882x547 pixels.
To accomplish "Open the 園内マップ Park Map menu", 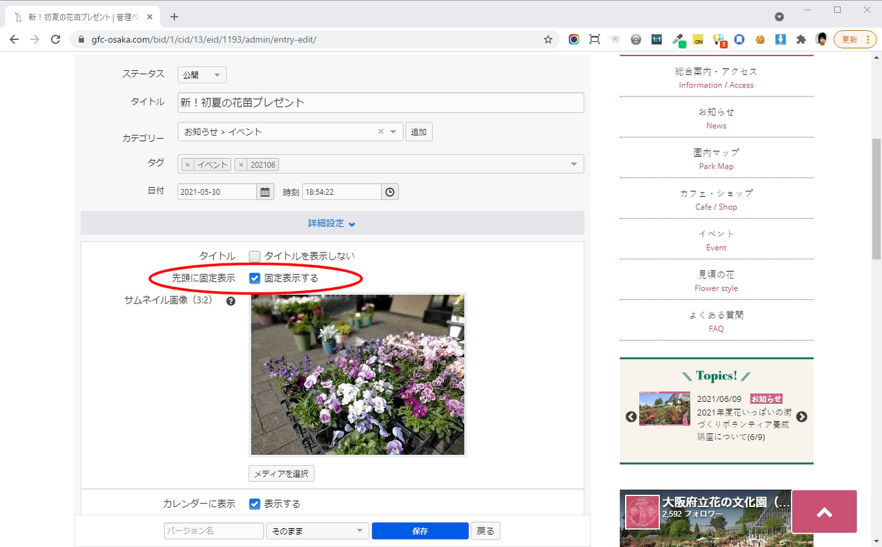I will click(716, 159).
